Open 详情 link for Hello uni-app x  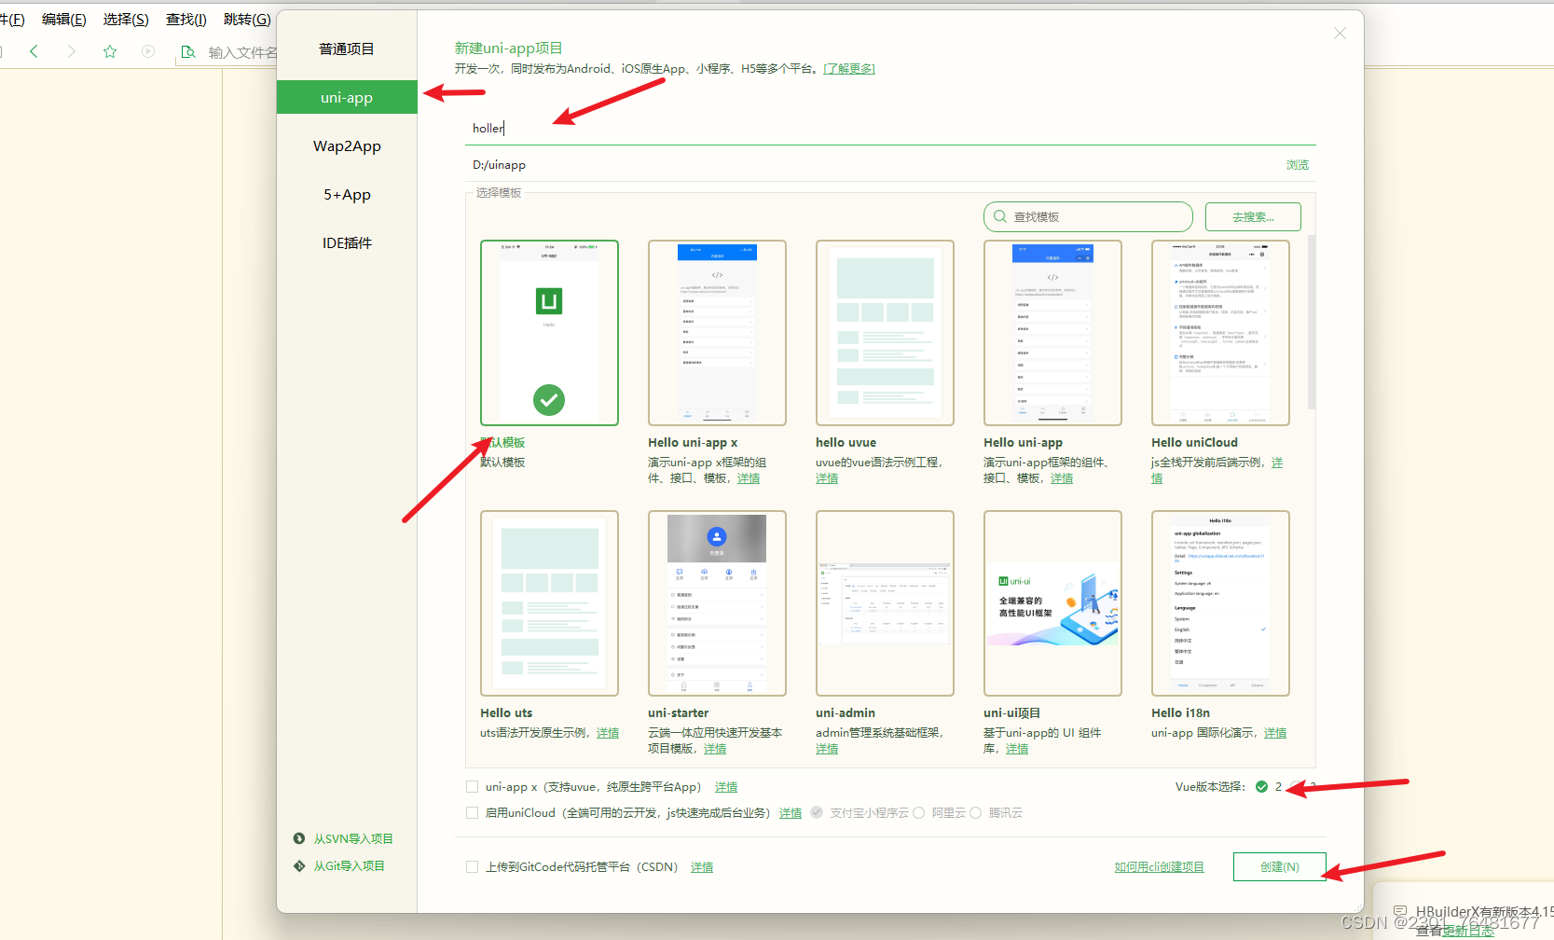749,478
